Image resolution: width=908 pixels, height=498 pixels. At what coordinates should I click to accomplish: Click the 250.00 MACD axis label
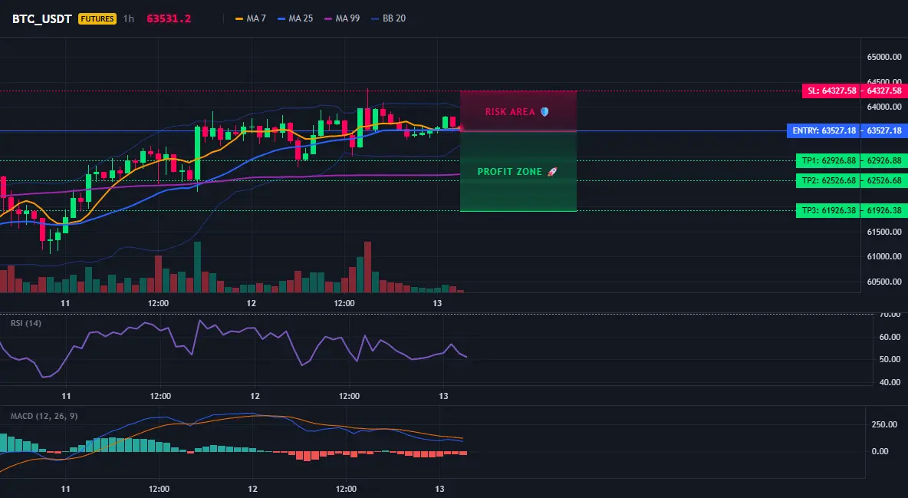click(x=884, y=424)
